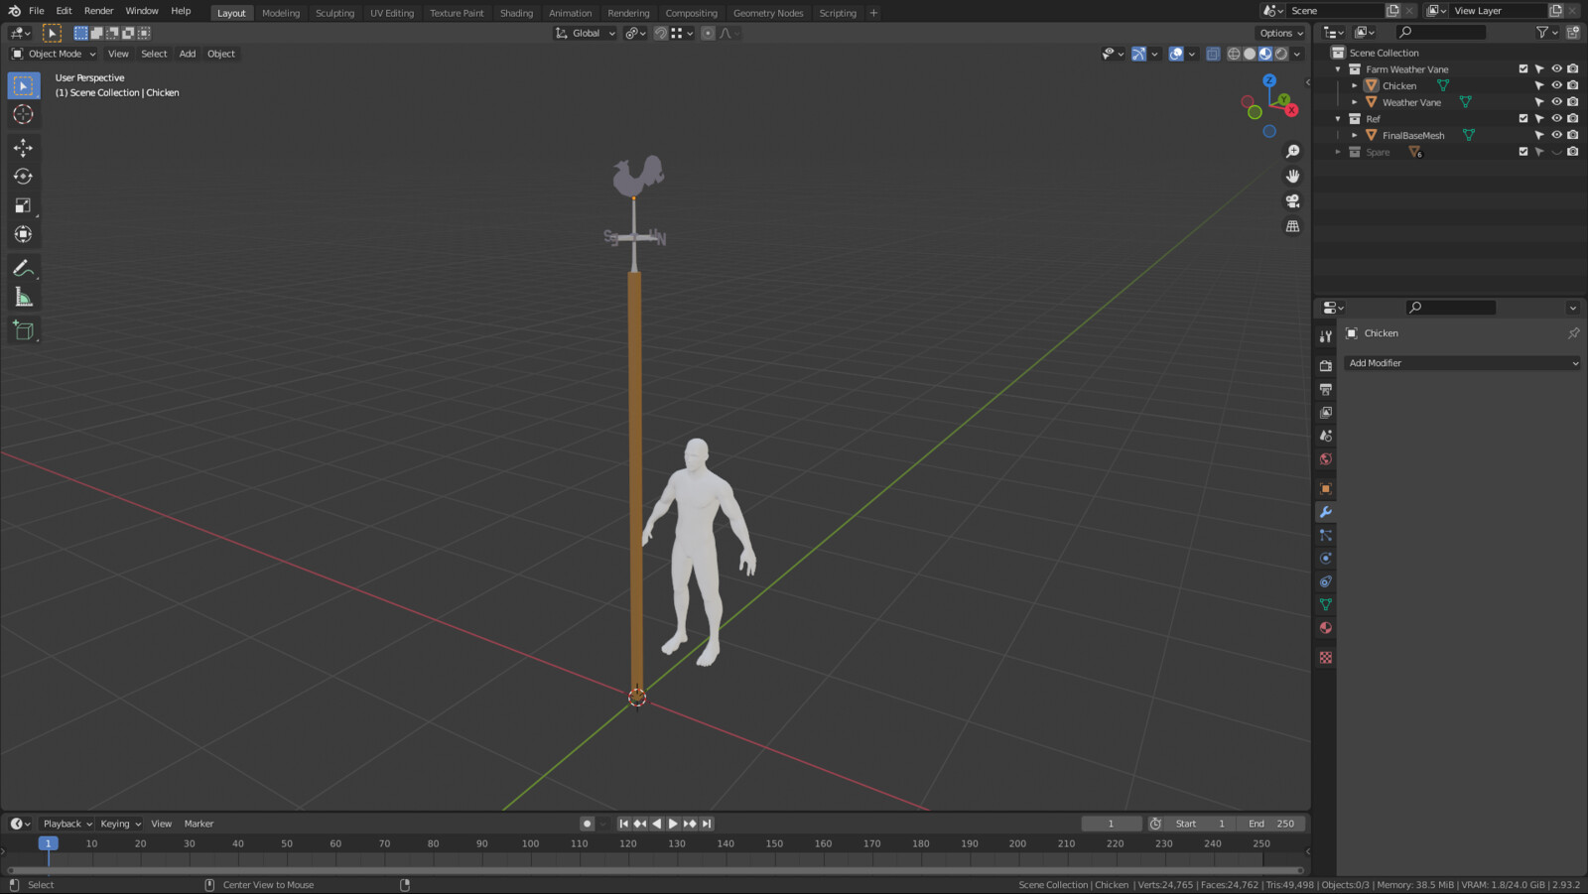Viewport: 1588px width, 894px height.
Task: Open the viewport Options dropdown
Action: point(1281,33)
